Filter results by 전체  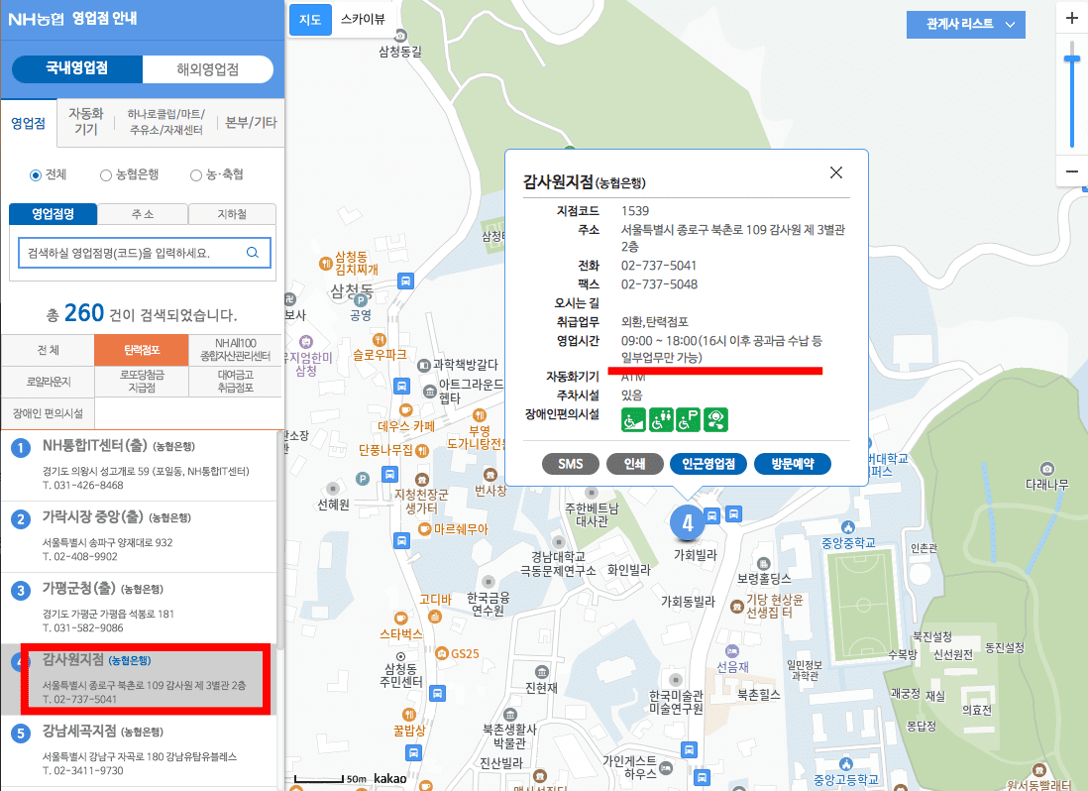tap(48, 350)
